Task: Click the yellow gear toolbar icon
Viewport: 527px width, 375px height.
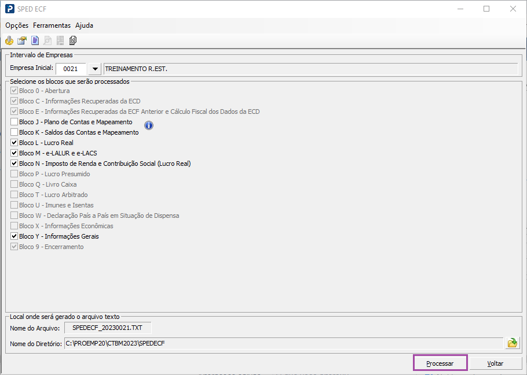Action: (x=9, y=40)
